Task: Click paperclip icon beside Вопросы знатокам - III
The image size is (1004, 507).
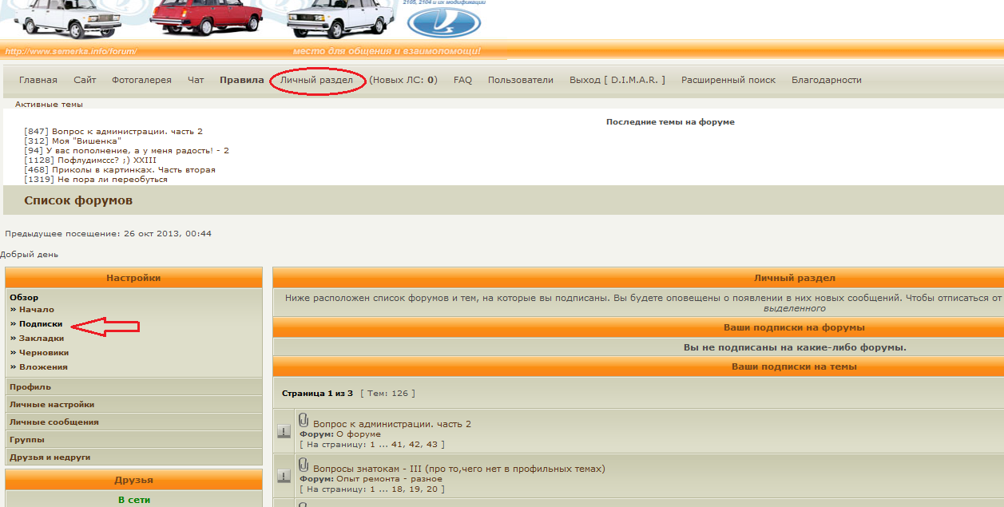Action: tap(304, 464)
